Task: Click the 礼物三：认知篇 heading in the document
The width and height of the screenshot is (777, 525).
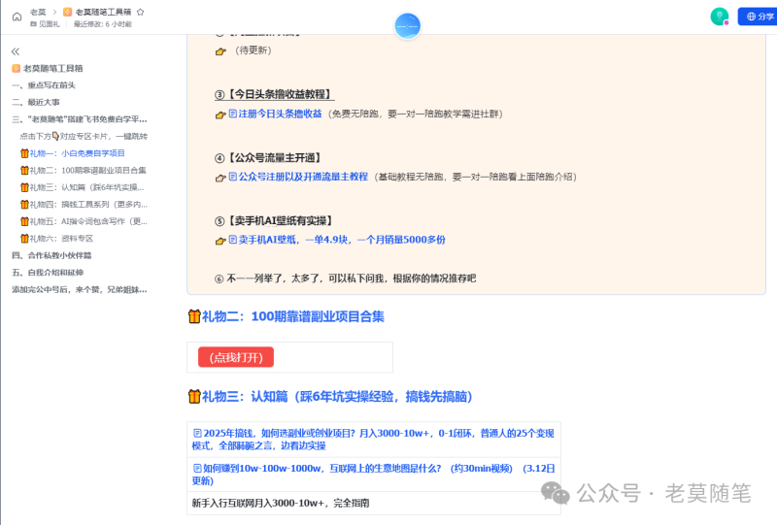Action: tap(337, 396)
